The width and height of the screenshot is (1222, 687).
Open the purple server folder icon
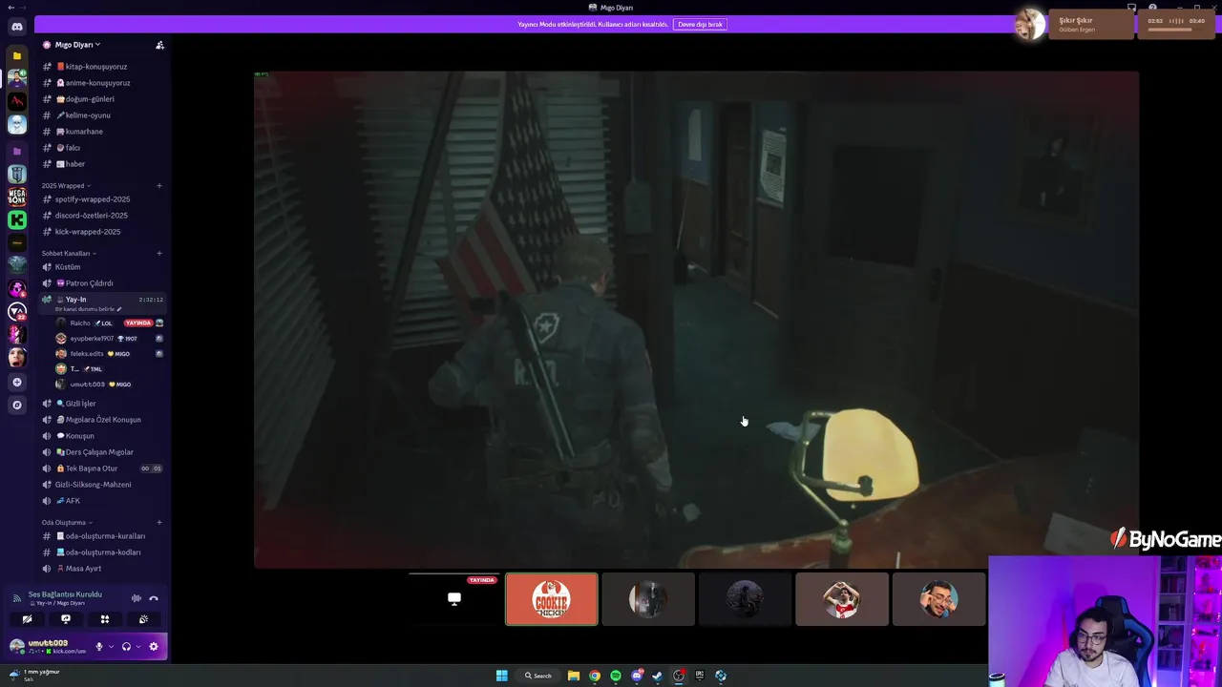(x=17, y=151)
